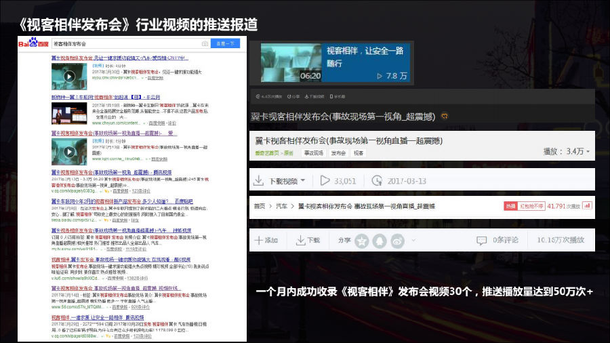This screenshot has width=610, height=343.
Task: Click the 下载 download icon
Action: tap(300, 241)
